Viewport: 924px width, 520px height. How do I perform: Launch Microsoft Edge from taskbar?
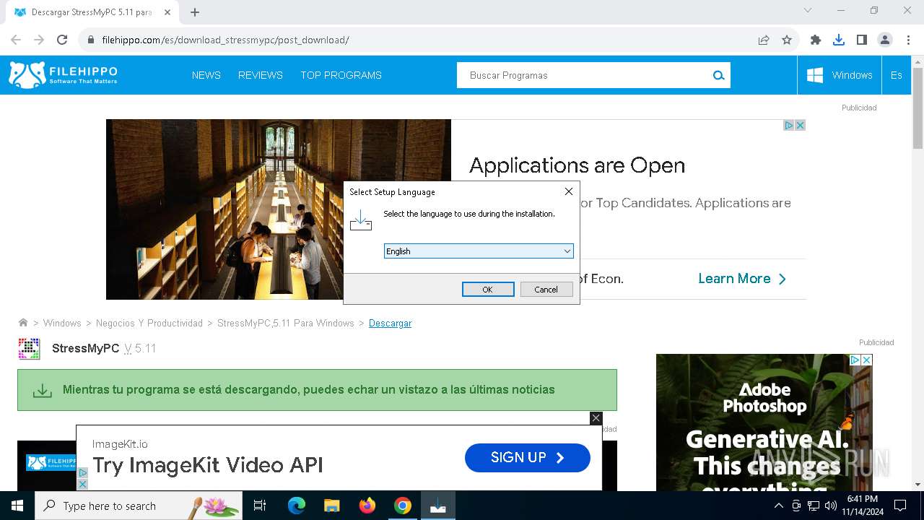297,506
